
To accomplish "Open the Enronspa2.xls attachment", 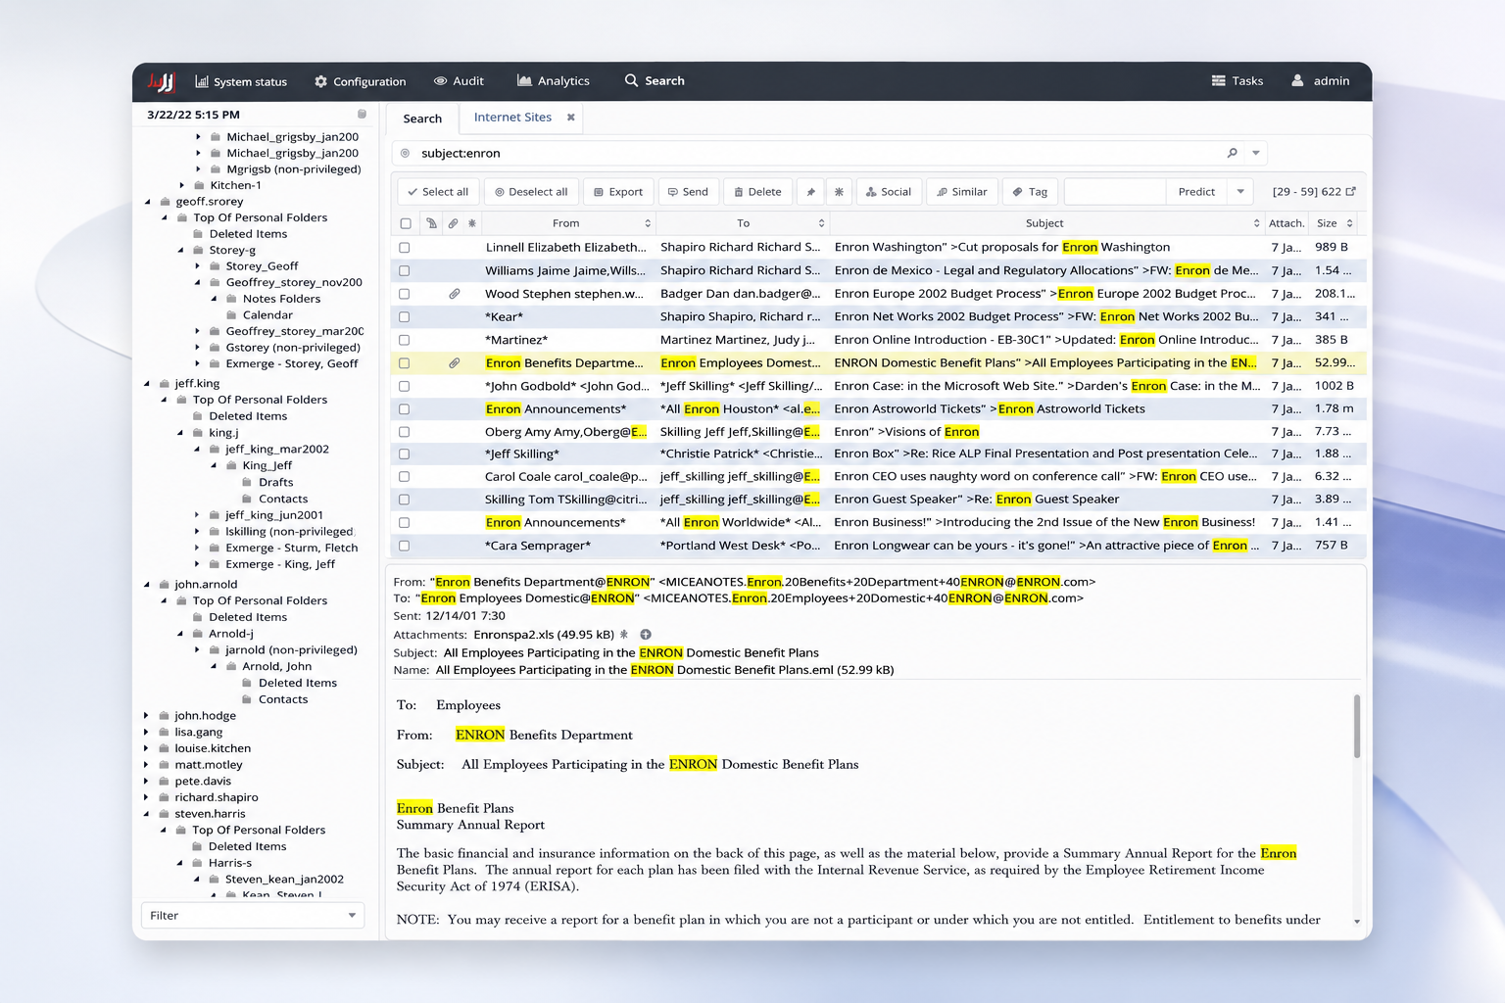I will tap(544, 635).
